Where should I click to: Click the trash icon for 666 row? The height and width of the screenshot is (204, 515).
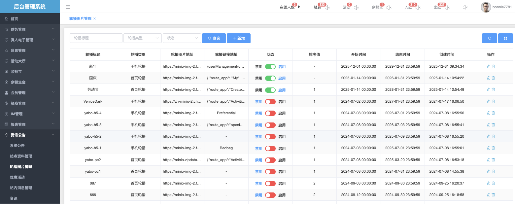[x=494, y=195]
